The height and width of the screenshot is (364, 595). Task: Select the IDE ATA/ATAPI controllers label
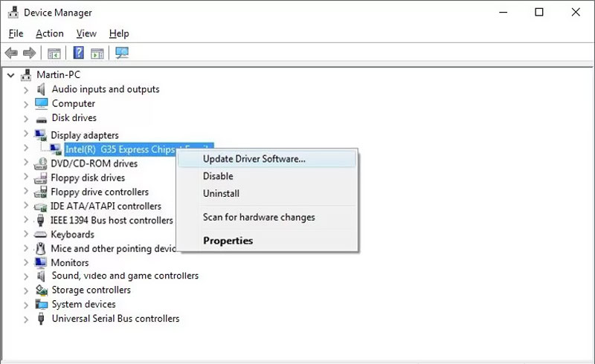106,207
